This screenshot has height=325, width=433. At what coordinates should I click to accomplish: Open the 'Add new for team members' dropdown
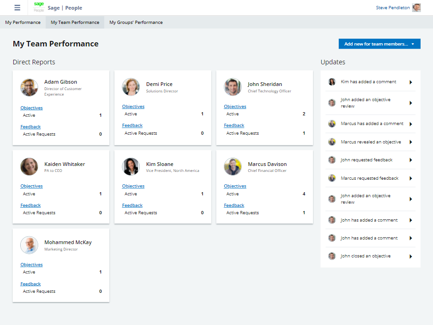[379, 44]
